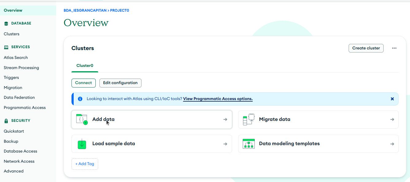
Task: Click the Edit configuration button
Action: (120, 83)
